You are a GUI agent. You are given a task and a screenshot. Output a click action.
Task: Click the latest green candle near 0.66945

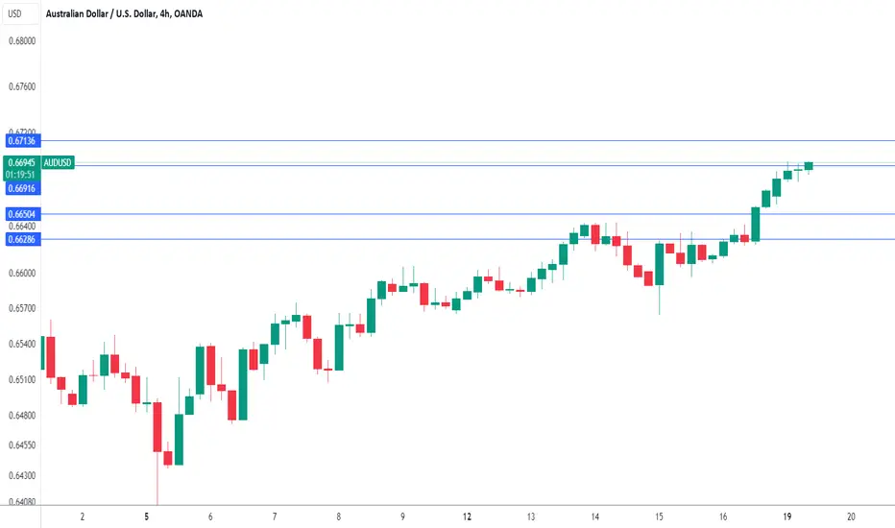[809, 166]
